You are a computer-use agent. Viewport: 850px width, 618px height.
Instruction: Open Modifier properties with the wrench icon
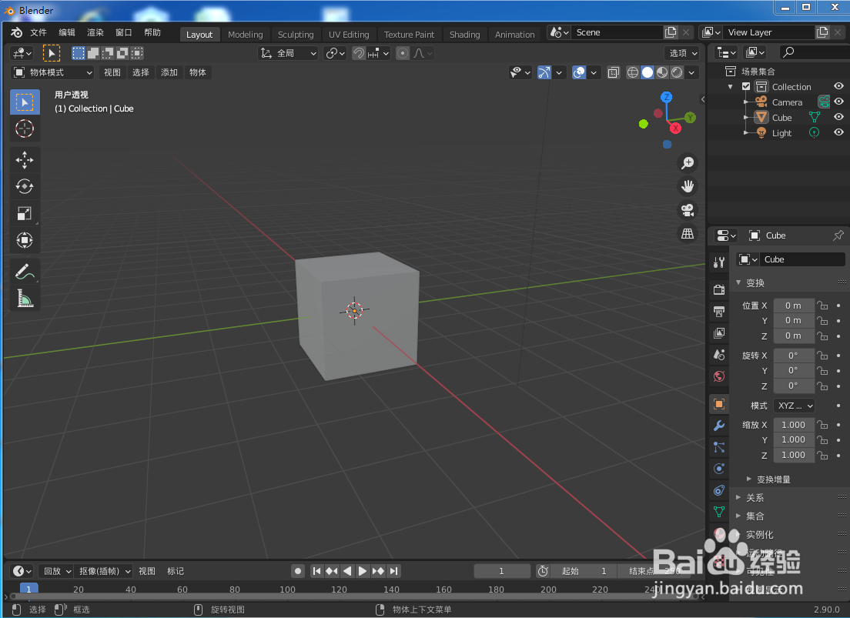pos(718,426)
